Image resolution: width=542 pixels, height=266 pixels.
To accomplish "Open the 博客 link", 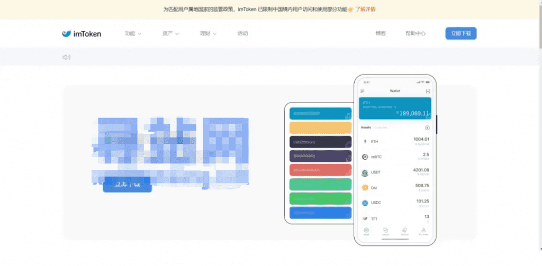I will click(x=381, y=33).
